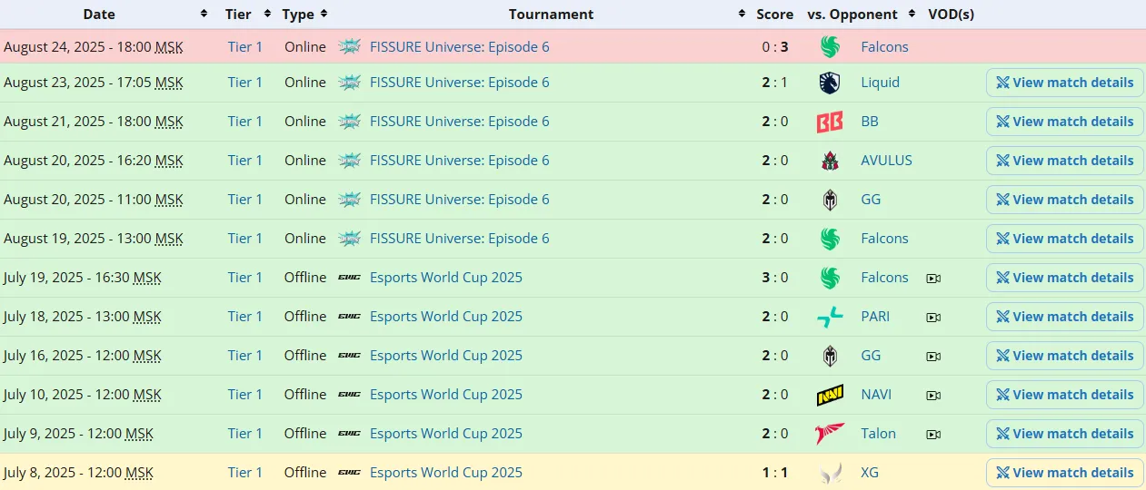View match details for NAVI match
Screen dimensions: 1146x490
(x=1065, y=395)
